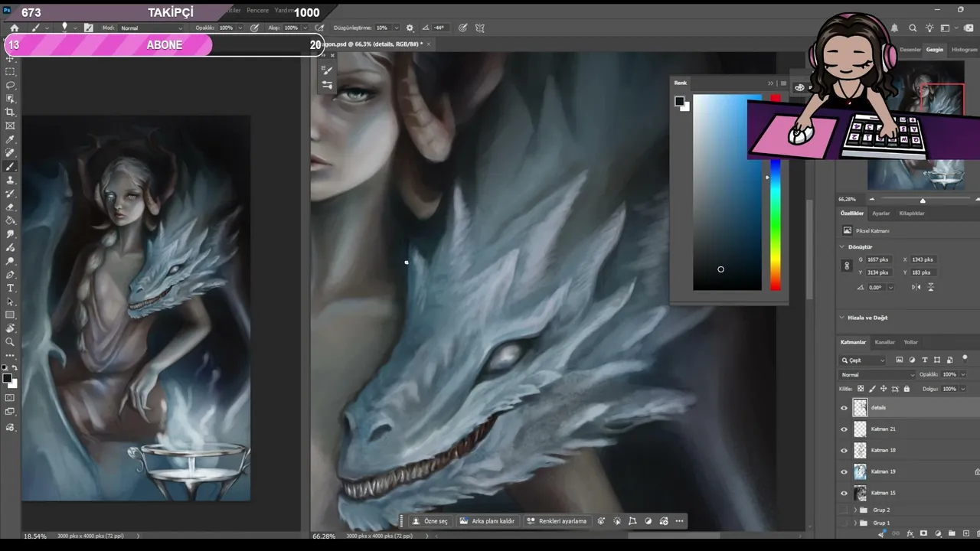Open the layer filter Çeşit dropdown
This screenshot has height=551, width=980.
pos(863,360)
